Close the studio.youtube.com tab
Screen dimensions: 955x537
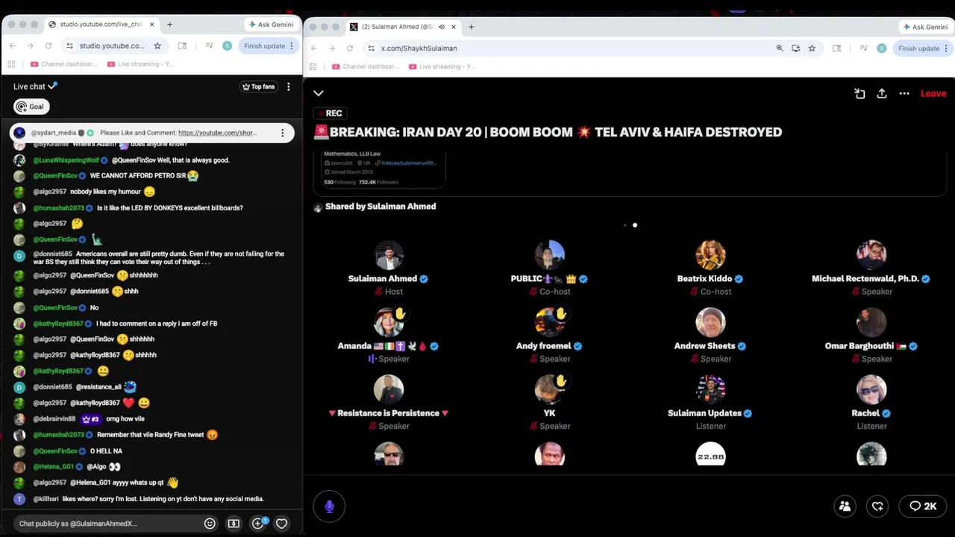151,24
